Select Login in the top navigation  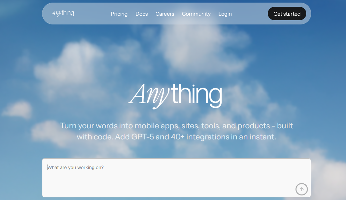point(225,14)
